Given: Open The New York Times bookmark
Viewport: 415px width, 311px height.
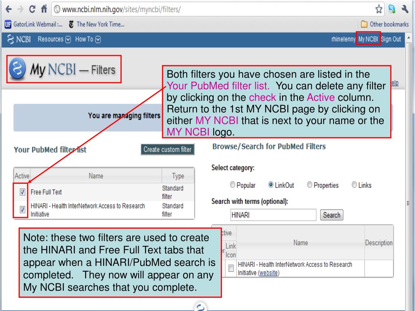Looking at the screenshot, I should pos(96,24).
